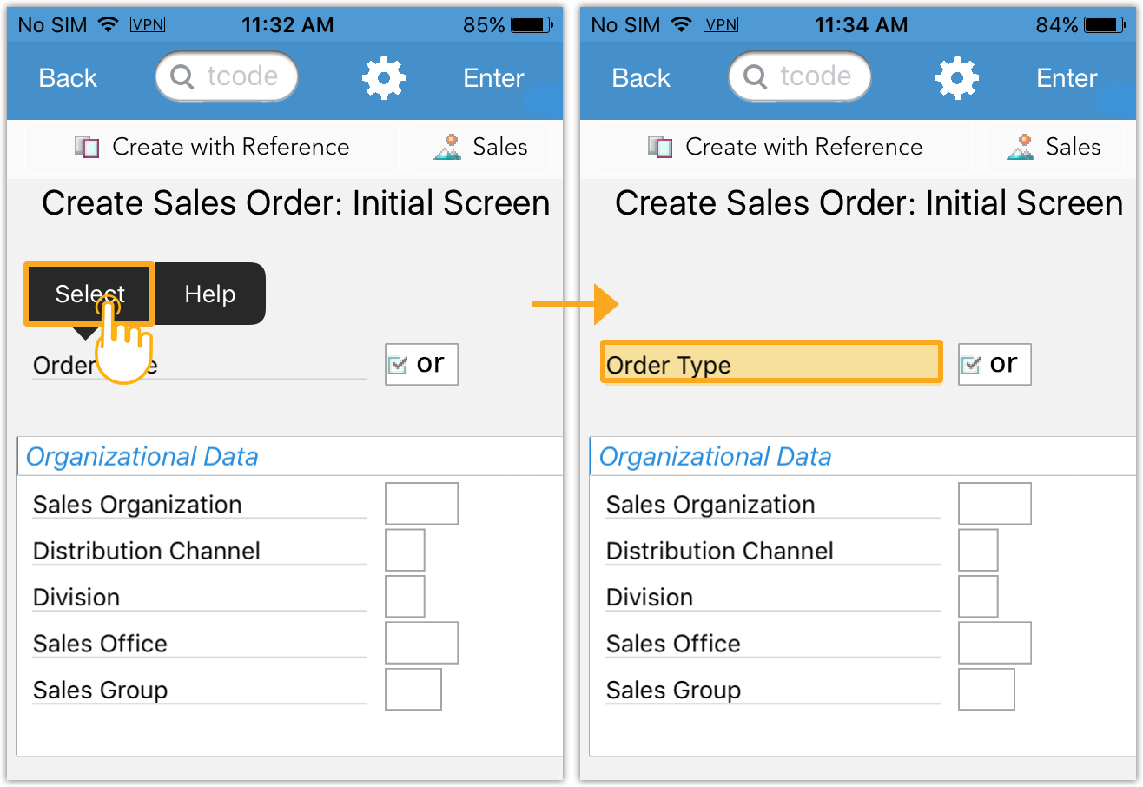This screenshot has width=1143, height=787.
Task: Tap the highlighted Order Type label
Action: tap(771, 363)
